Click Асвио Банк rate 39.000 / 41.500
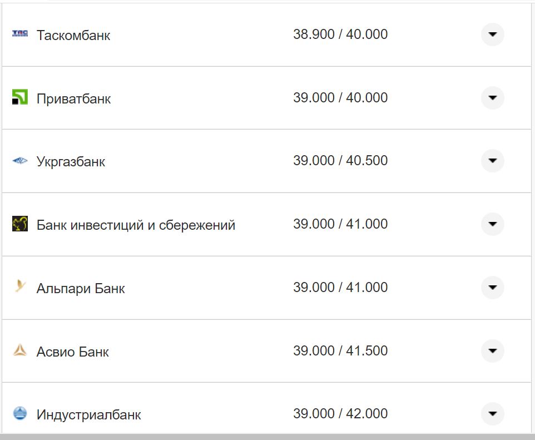535x440 pixels. tap(340, 351)
